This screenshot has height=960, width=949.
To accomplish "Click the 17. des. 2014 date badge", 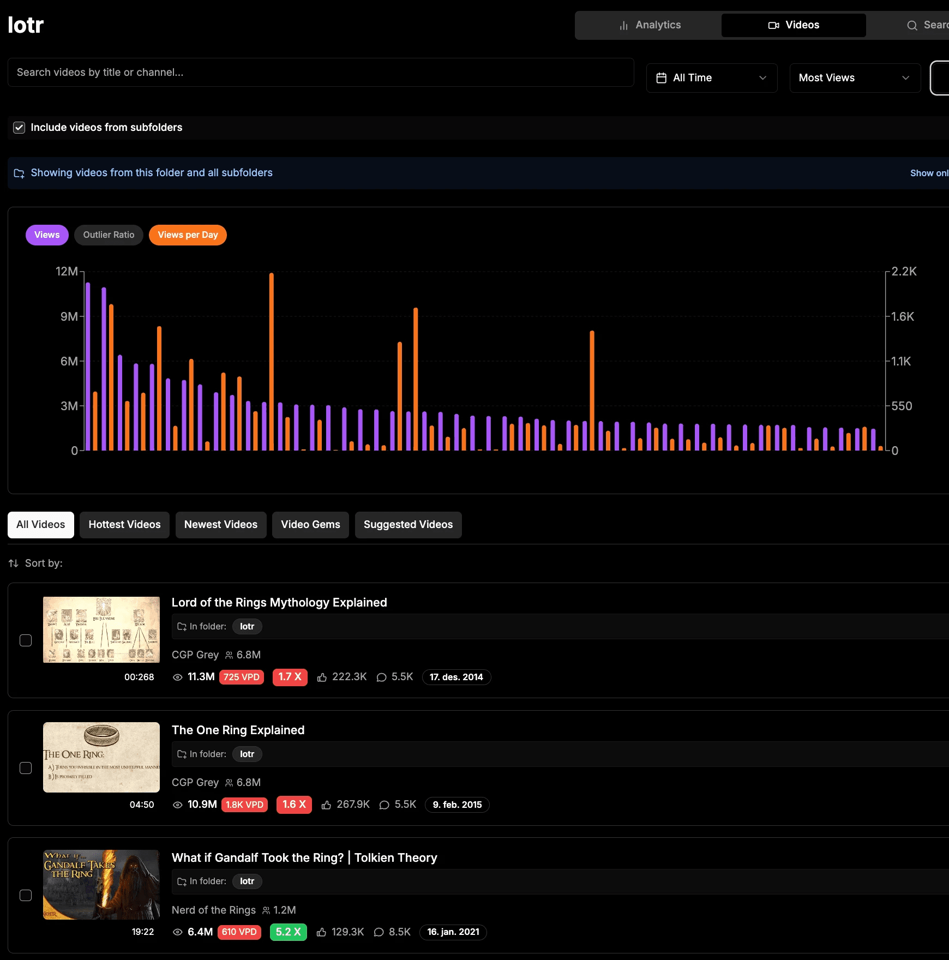I will (457, 677).
